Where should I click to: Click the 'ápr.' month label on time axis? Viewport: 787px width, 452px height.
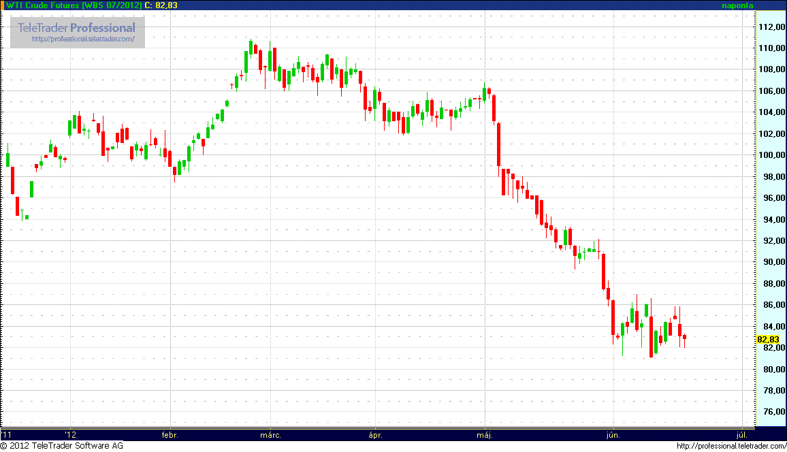pos(375,435)
